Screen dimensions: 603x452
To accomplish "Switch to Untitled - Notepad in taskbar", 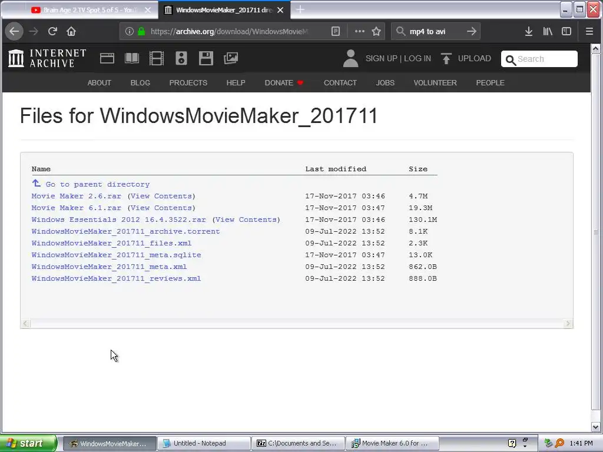I will [204, 443].
